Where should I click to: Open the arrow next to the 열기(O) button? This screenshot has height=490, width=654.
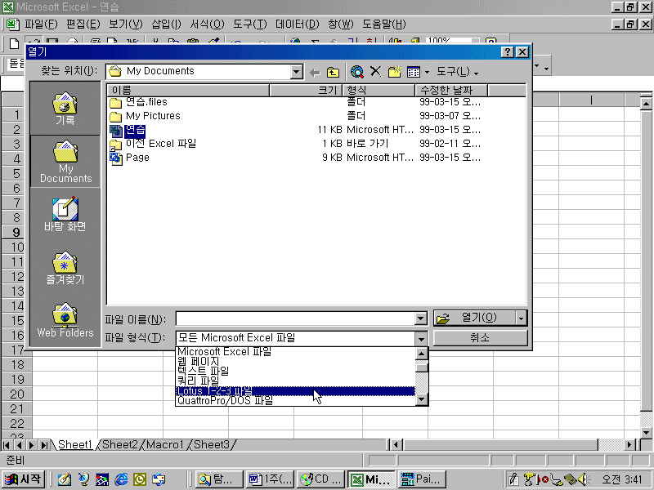(x=521, y=318)
